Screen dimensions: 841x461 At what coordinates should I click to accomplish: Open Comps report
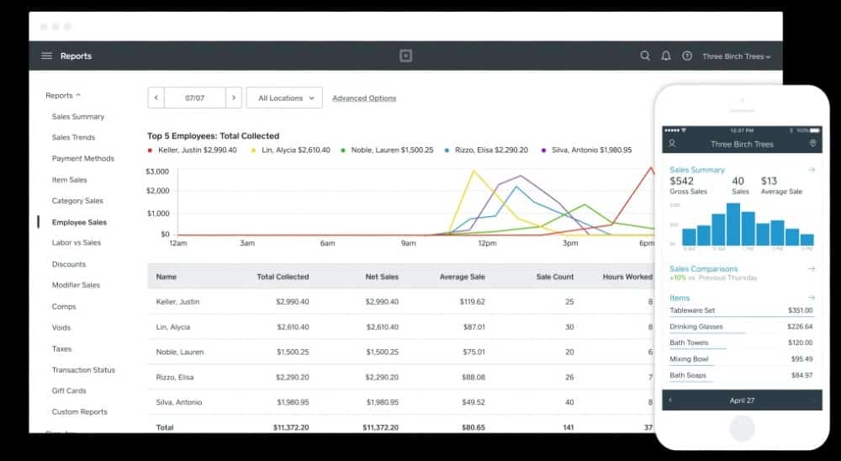[64, 306]
